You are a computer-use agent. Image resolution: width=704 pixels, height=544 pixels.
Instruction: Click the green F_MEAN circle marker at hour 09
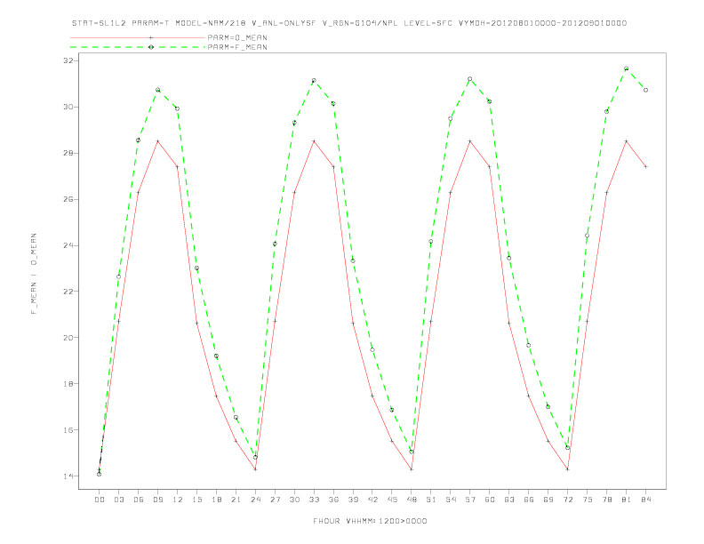click(157, 90)
